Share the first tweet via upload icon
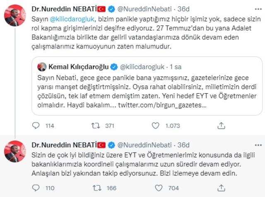The image size is (265, 197). click(221, 126)
